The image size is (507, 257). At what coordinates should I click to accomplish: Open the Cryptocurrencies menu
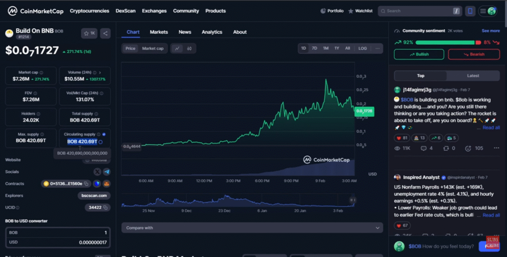(90, 11)
